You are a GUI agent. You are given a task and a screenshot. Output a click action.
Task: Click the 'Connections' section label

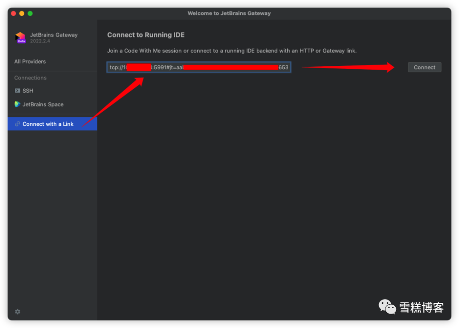click(x=31, y=78)
